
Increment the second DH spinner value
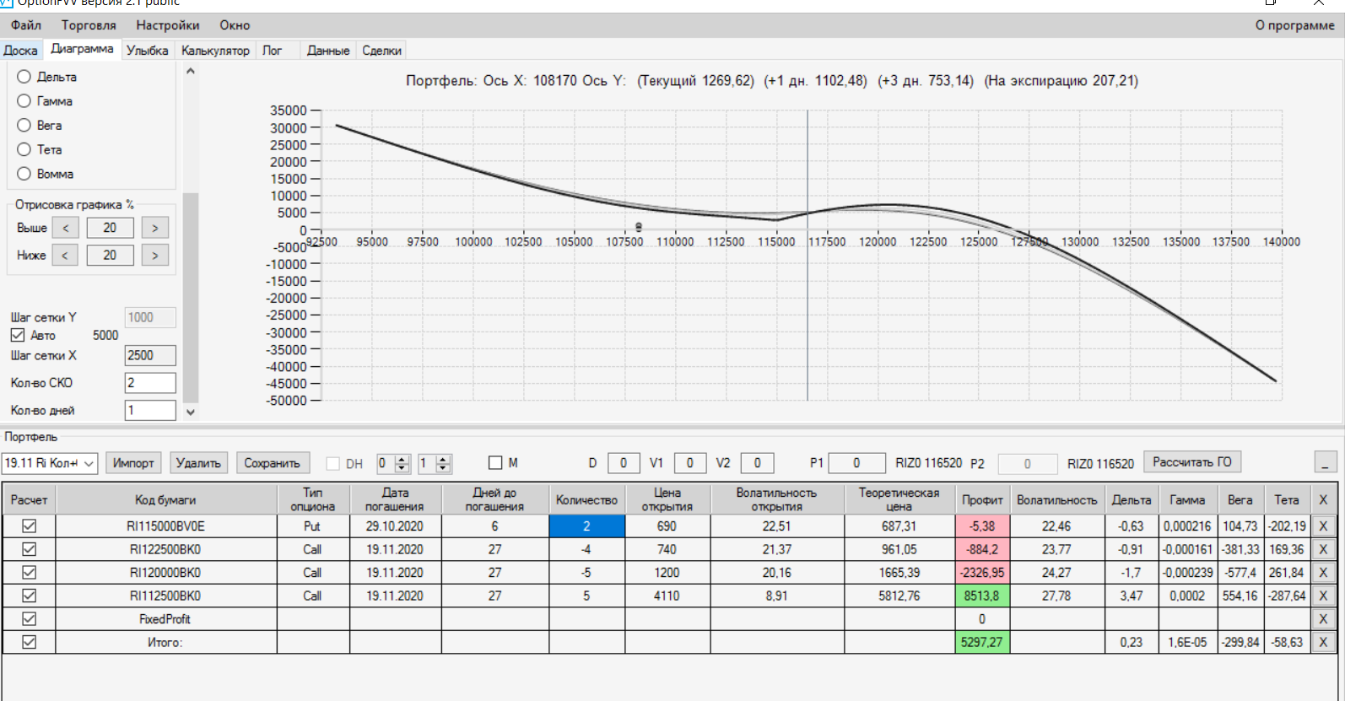[443, 459]
